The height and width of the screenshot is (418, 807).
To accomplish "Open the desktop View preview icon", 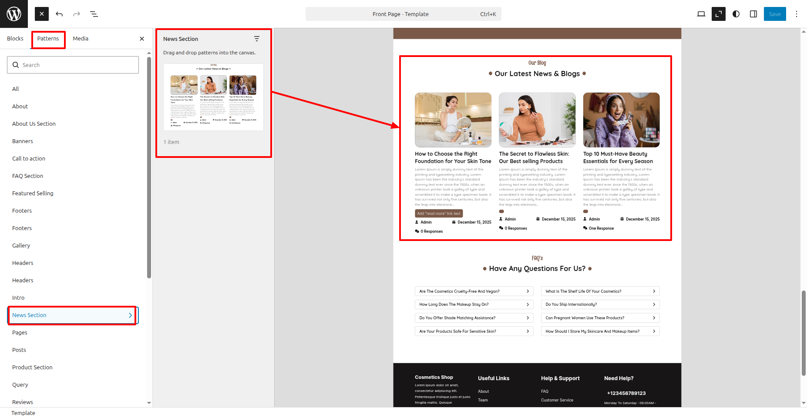I will click(701, 14).
